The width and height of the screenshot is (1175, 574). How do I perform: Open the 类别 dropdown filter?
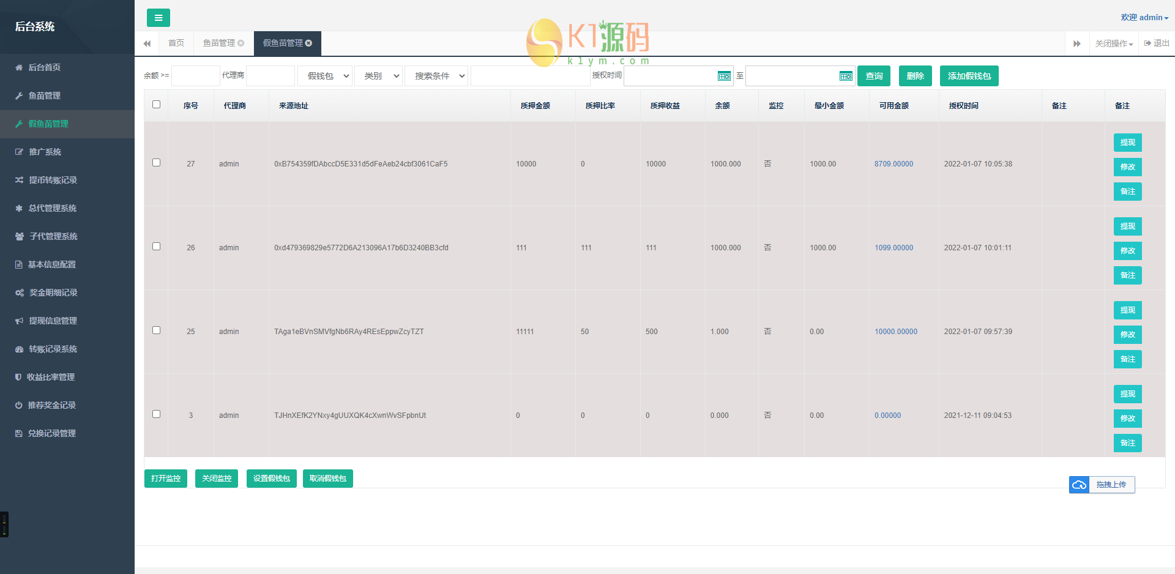379,76
